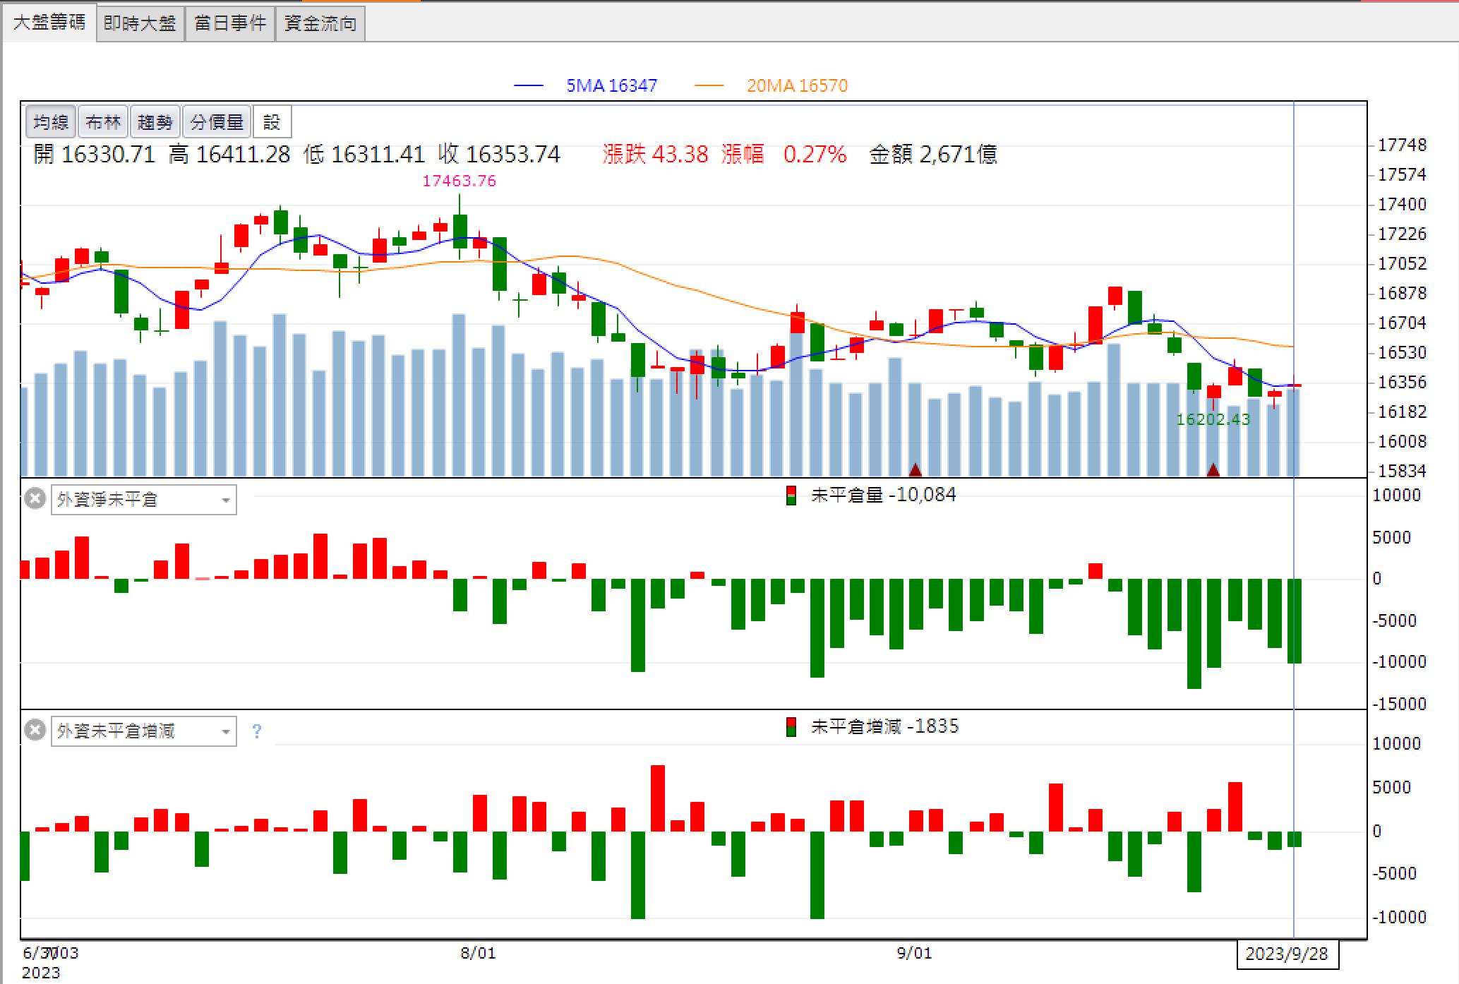Click the red triangle marker below 16202.43

click(x=1213, y=469)
